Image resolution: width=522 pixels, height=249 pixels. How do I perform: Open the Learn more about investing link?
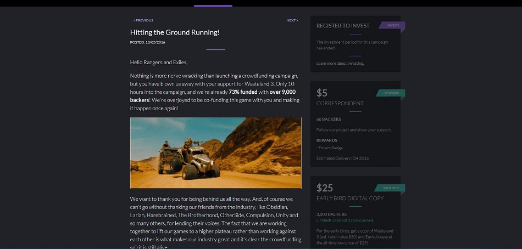pyautogui.click(x=340, y=64)
